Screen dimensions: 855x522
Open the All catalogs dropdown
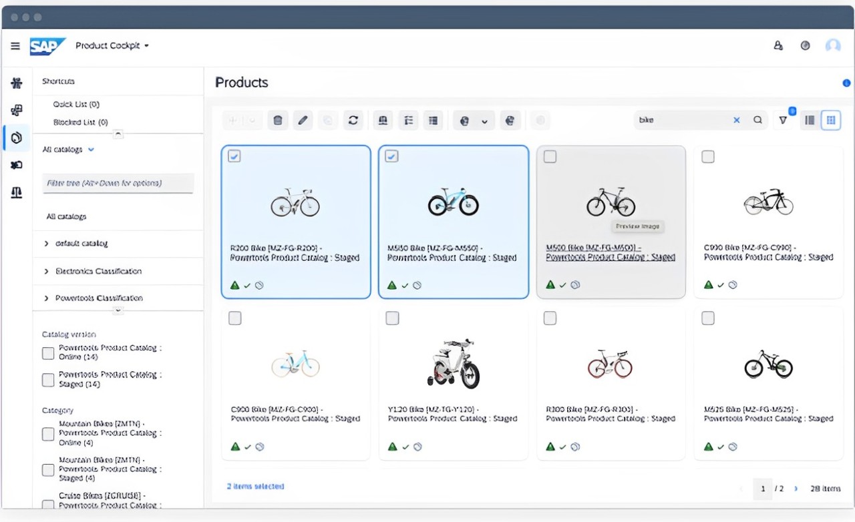[x=68, y=150]
